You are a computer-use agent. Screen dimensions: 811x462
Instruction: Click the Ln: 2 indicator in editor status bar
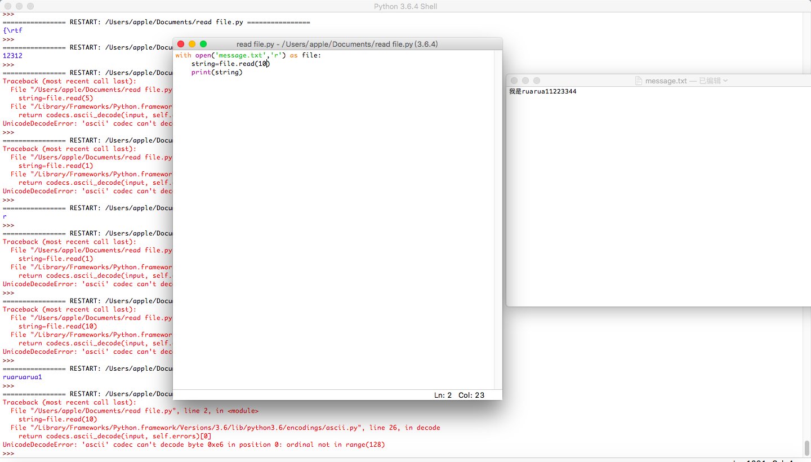[x=443, y=395]
